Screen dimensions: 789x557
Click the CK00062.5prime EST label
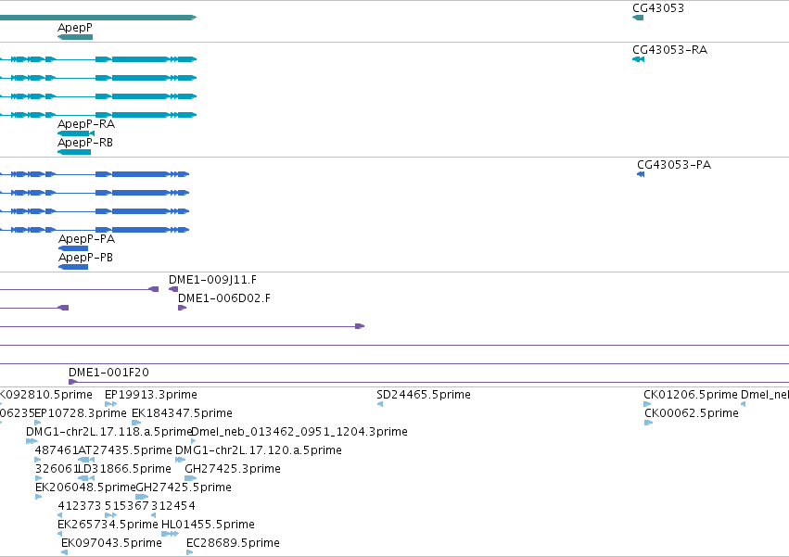[692, 413]
